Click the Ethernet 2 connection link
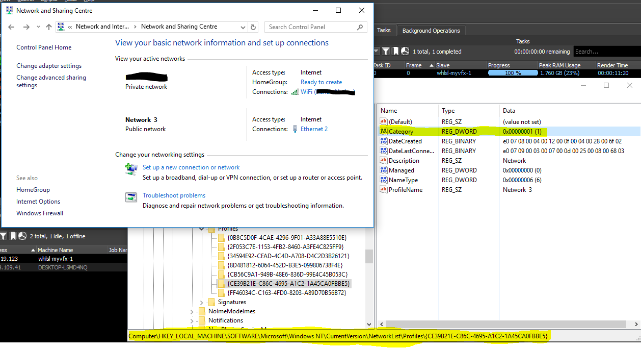This screenshot has width=641, height=348. 314,129
